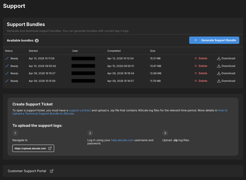
Task: Click step number 2 circle
Action: (x=90, y=133)
